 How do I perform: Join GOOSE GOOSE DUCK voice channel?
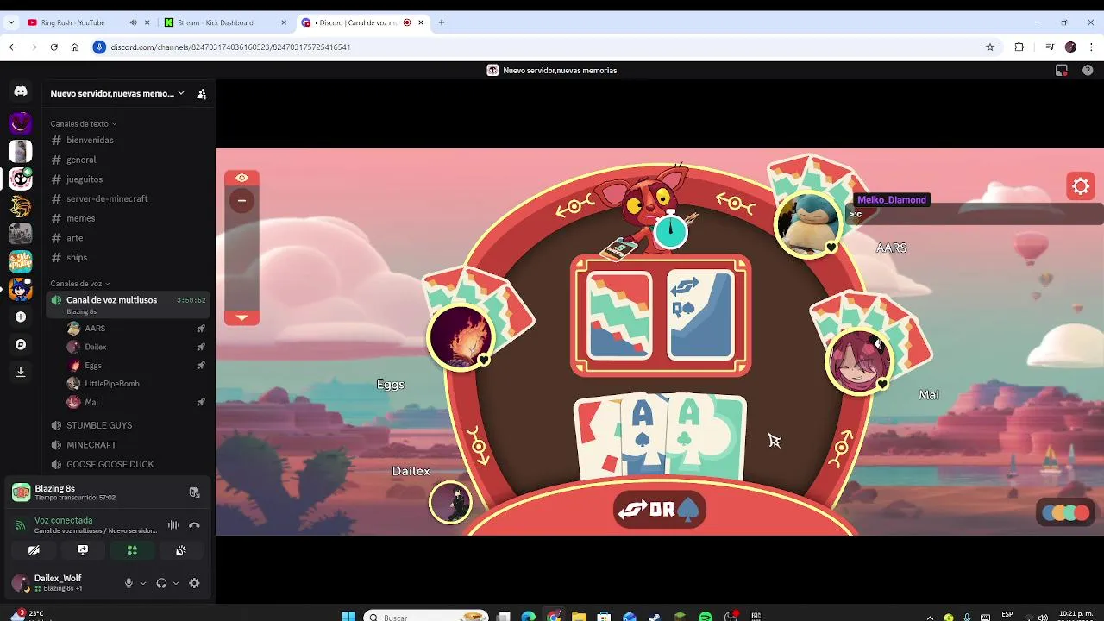pyautogui.click(x=128, y=464)
